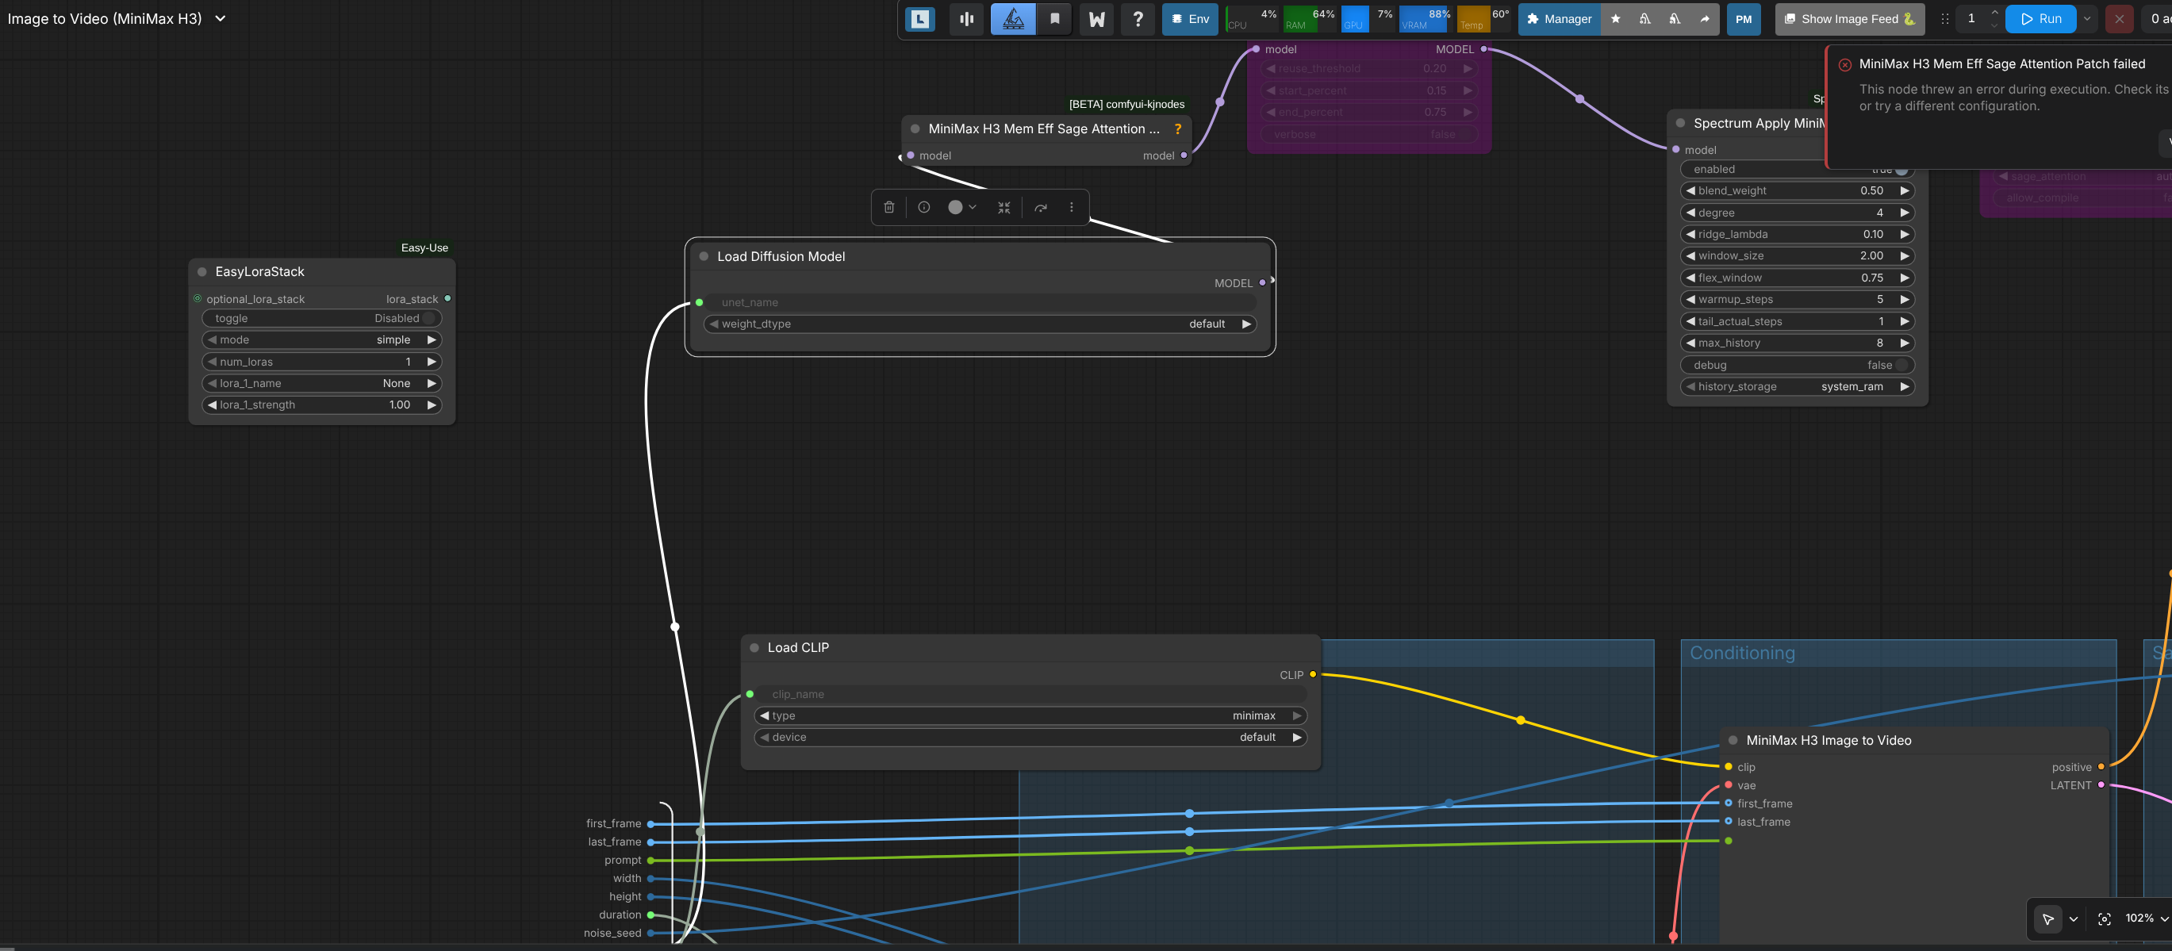Screen dimensions: 2172x951
Task: Open the history_storage combo in Spectrum Apply
Action: point(1797,387)
